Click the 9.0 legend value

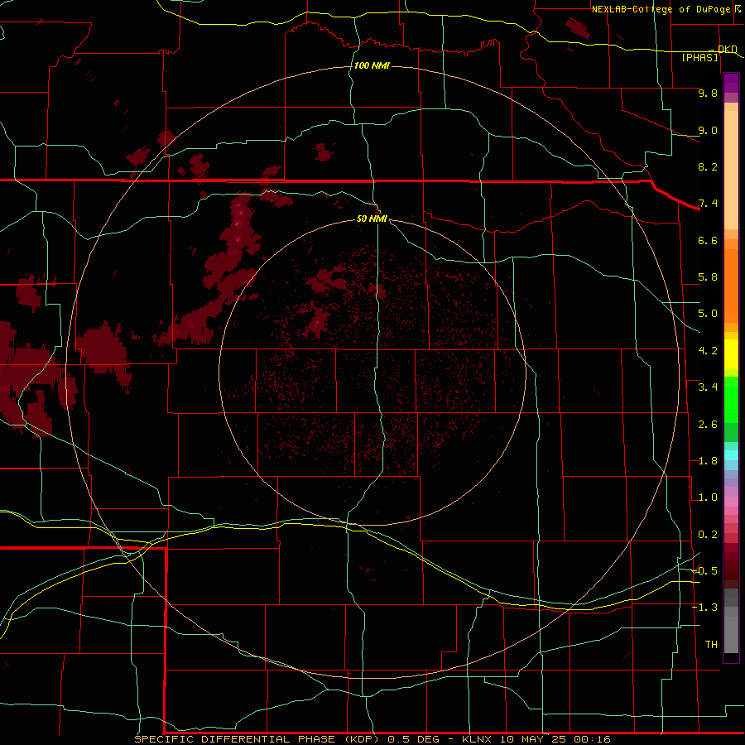tap(708, 130)
